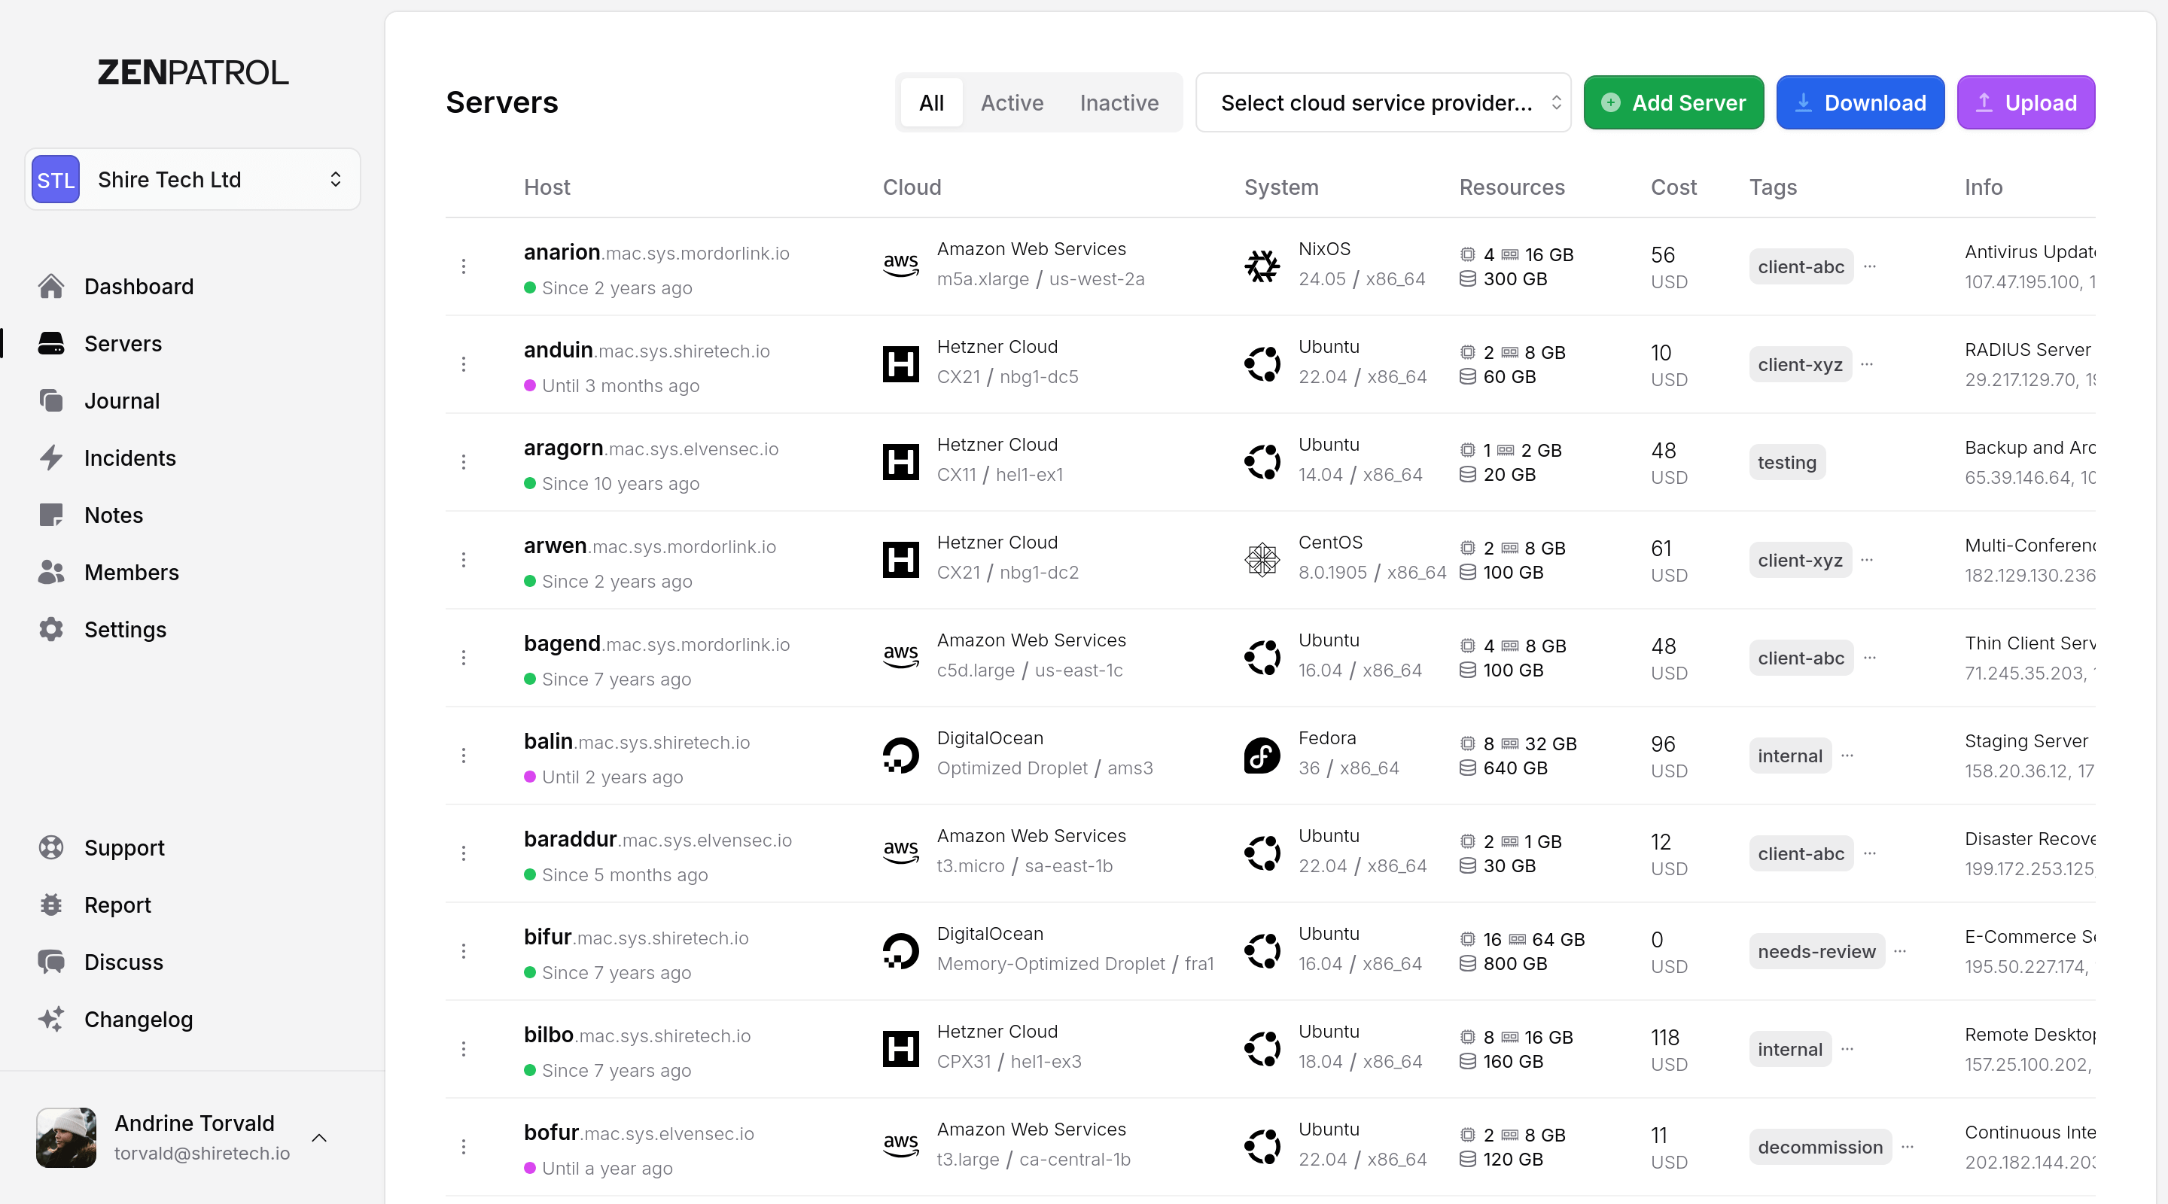
Task: Open the tags overflow menu on anarion row
Action: click(1870, 266)
